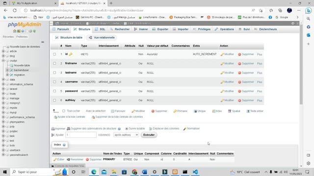Click Supprimer for password row
The image size is (314, 176).
click(246, 91)
